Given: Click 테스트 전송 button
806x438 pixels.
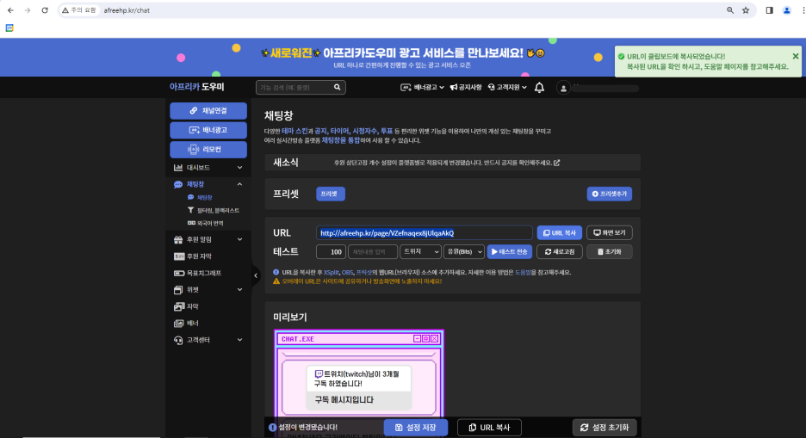Looking at the screenshot, I should [x=510, y=252].
